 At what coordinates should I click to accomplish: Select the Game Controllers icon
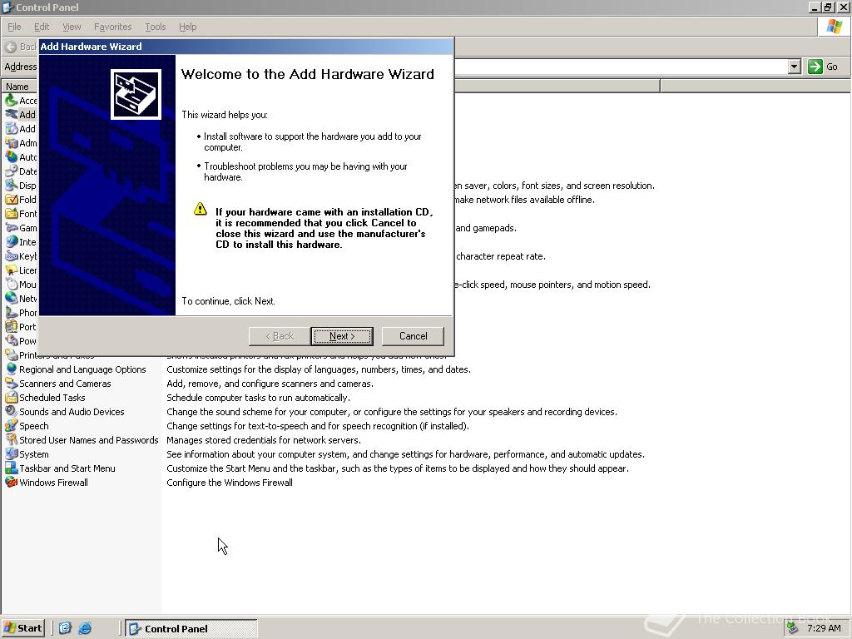click(12, 227)
